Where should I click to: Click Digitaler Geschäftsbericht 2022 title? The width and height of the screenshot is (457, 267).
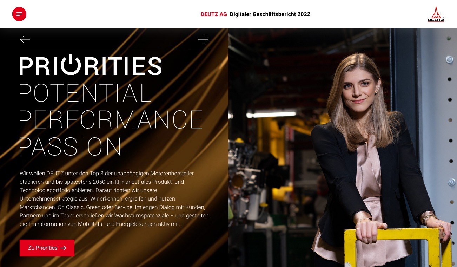coord(270,14)
